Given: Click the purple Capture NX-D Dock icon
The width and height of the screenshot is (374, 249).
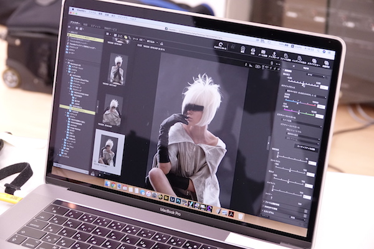Looking at the screenshot, I should coord(209,208).
